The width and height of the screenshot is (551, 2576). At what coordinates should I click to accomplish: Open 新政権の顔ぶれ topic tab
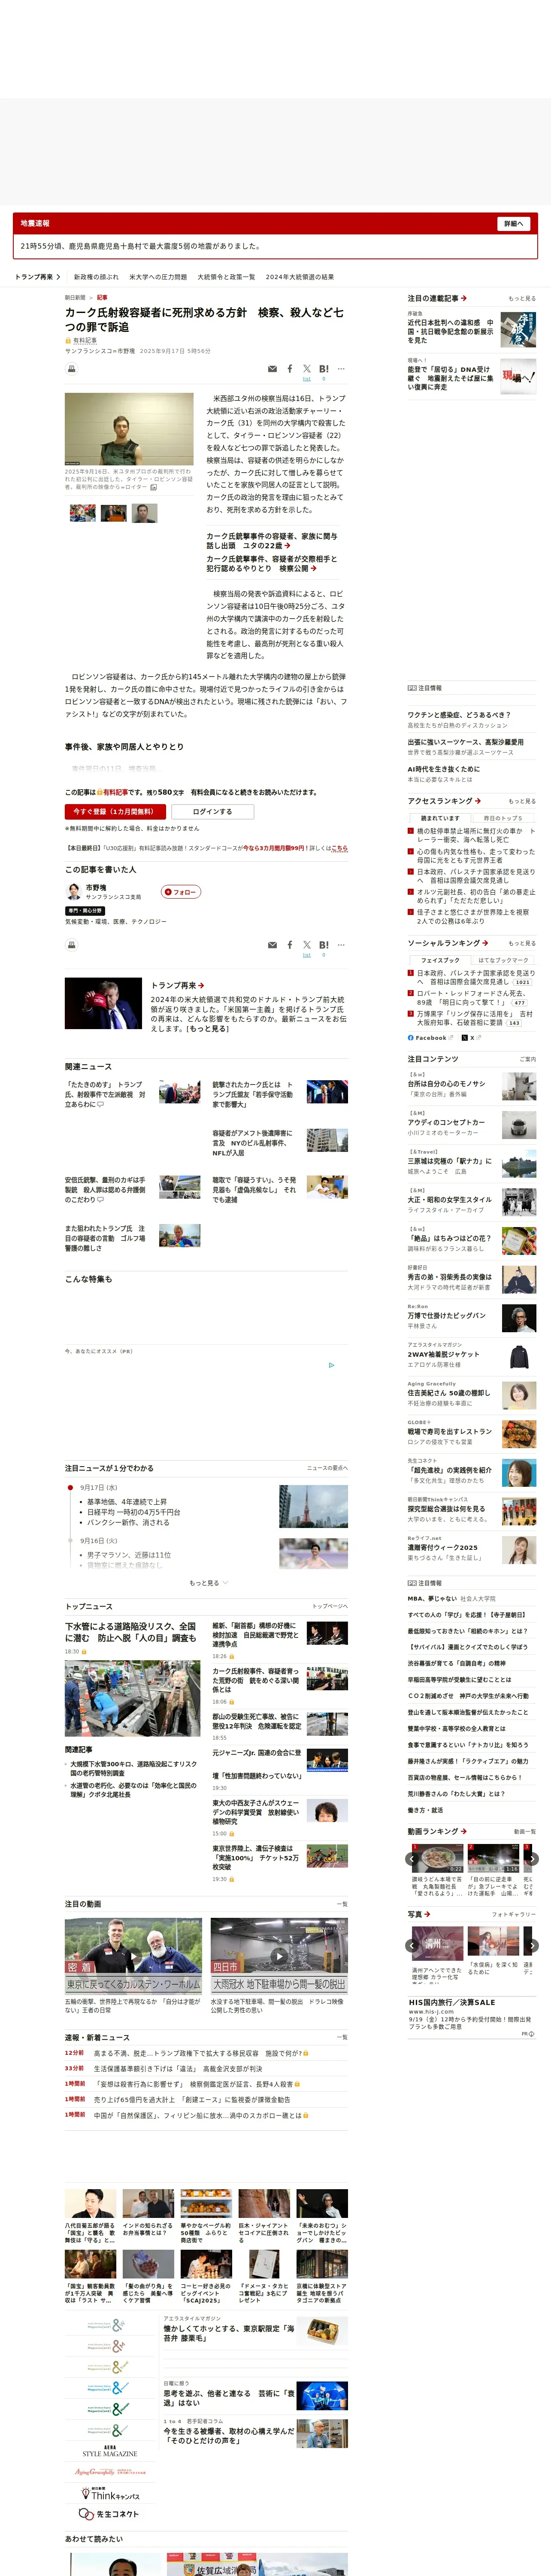[96, 277]
